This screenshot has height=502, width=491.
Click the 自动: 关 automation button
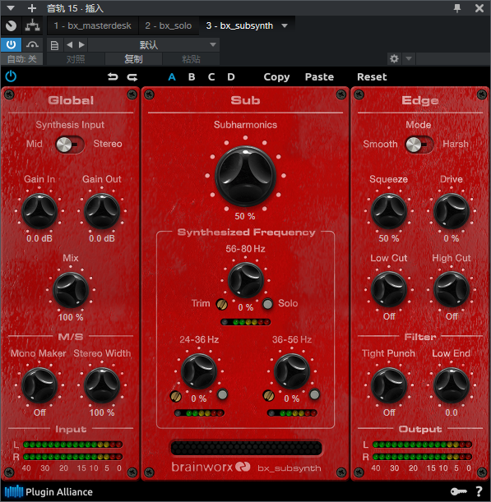point(21,59)
